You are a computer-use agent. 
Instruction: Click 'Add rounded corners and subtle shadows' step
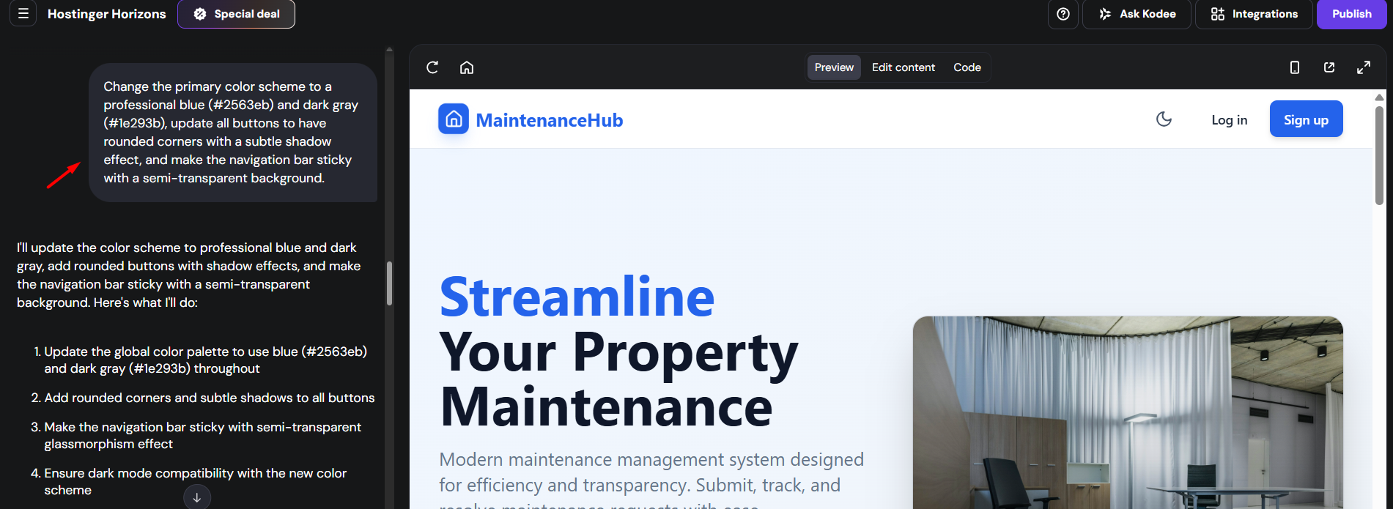(x=210, y=398)
